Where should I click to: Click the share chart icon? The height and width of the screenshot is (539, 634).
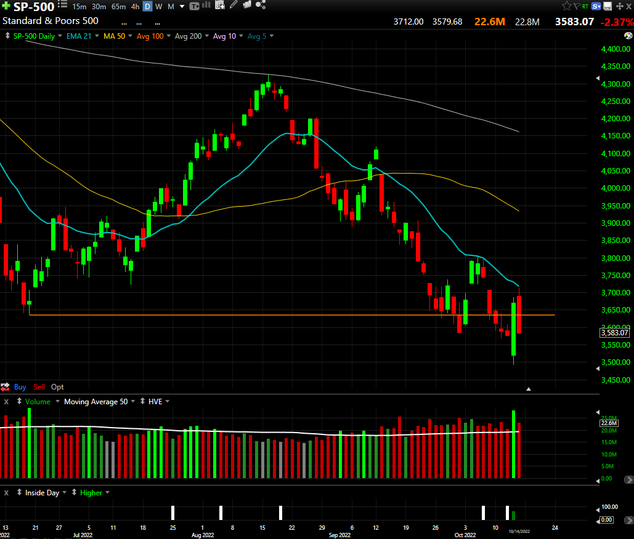pos(261,6)
